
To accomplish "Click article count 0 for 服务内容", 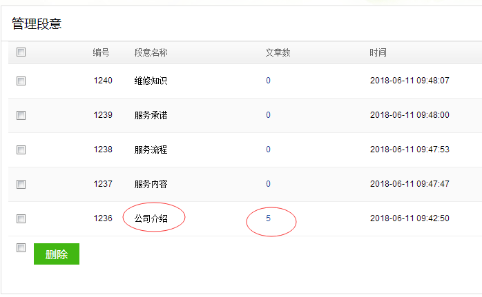I will (x=268, y=184).
